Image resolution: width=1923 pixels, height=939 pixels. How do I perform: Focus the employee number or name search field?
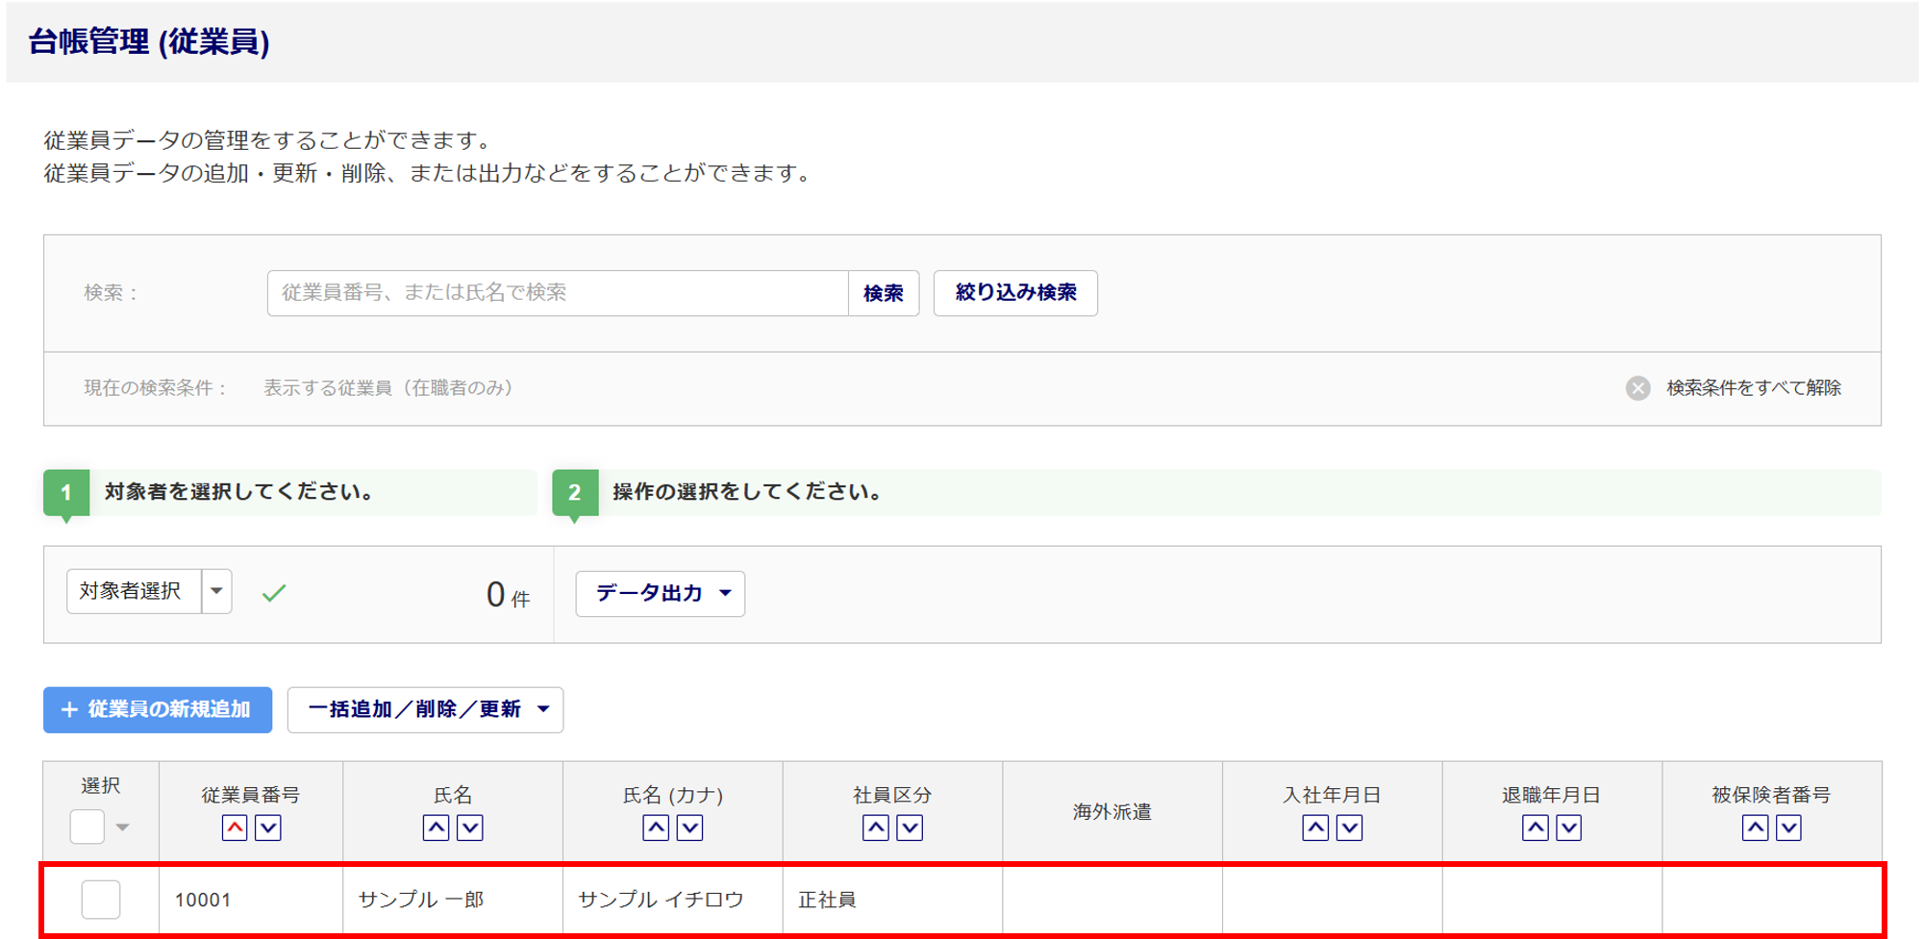coord(558,293)
